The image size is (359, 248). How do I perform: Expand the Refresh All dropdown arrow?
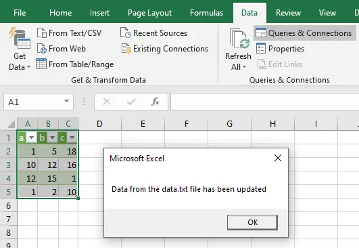(245, 67)
